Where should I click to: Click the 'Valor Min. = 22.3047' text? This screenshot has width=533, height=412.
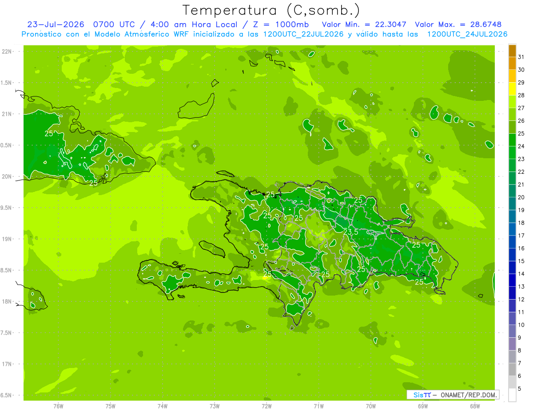[364, 24]
